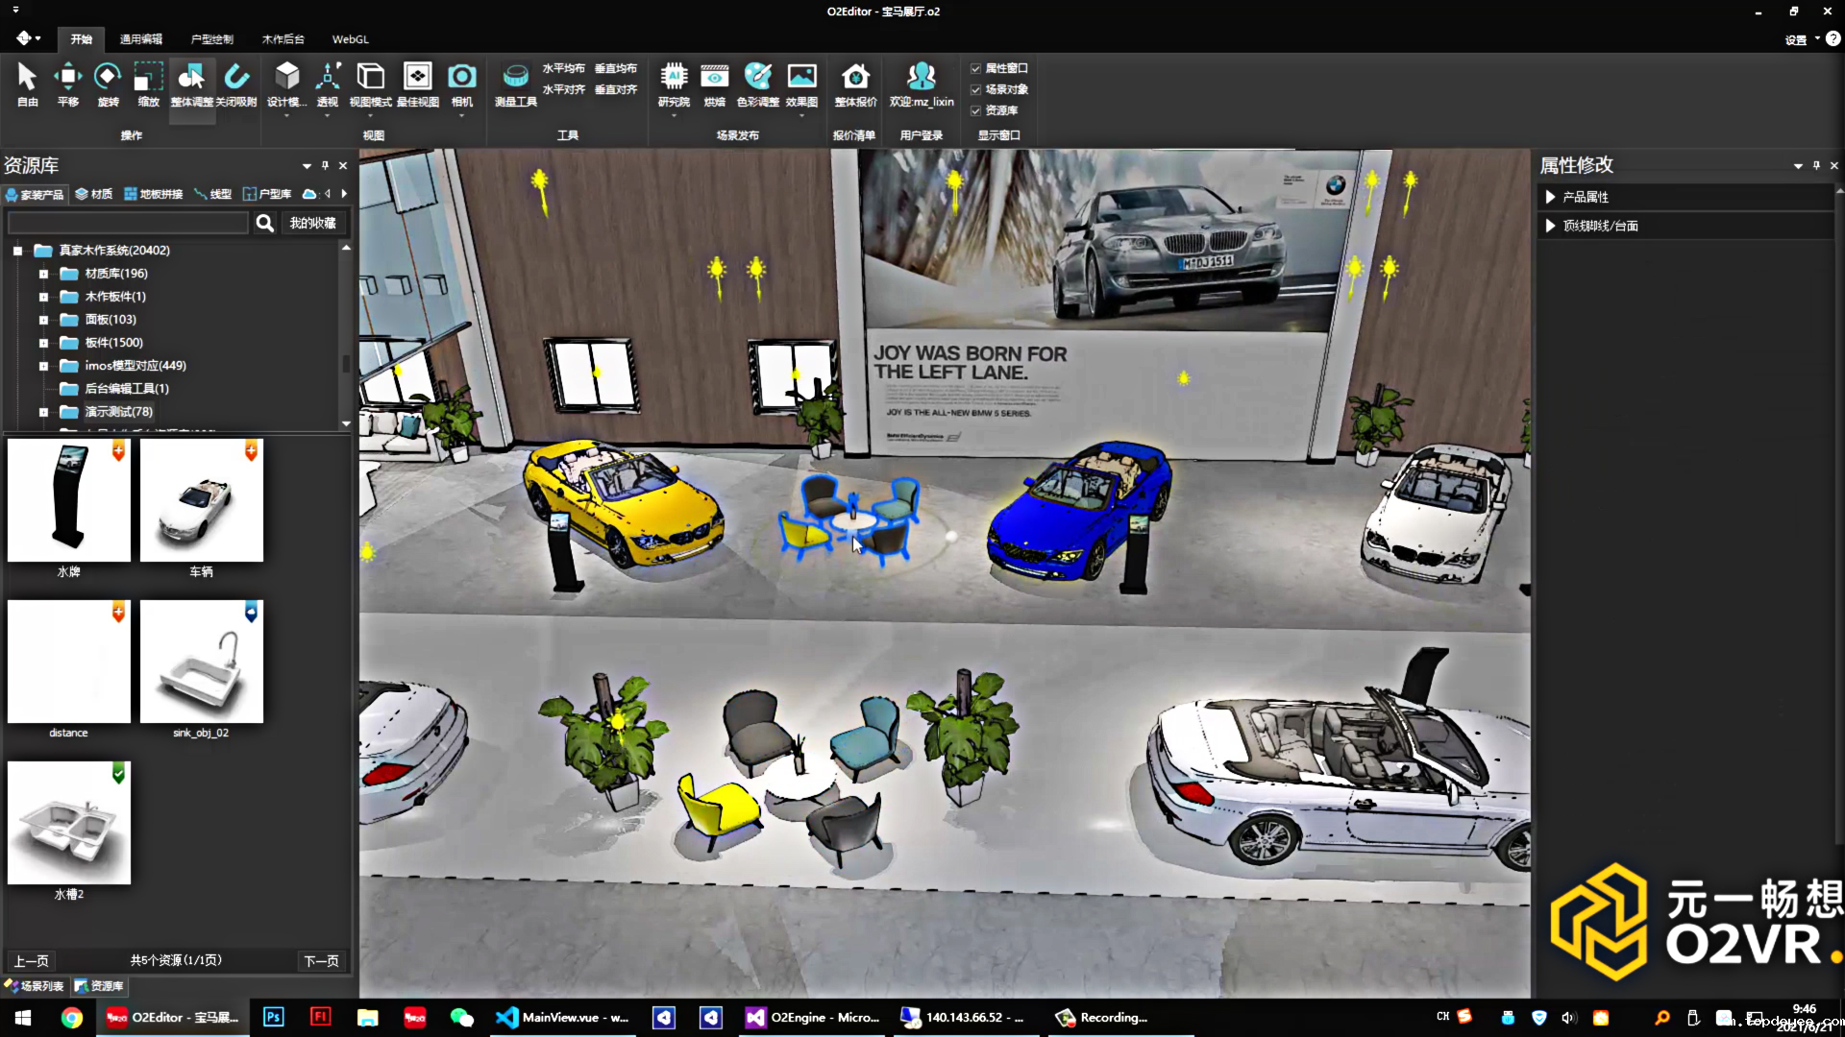Go to 下一页 next page
The image size is (1845, 1037).
[x=321, y=961]
